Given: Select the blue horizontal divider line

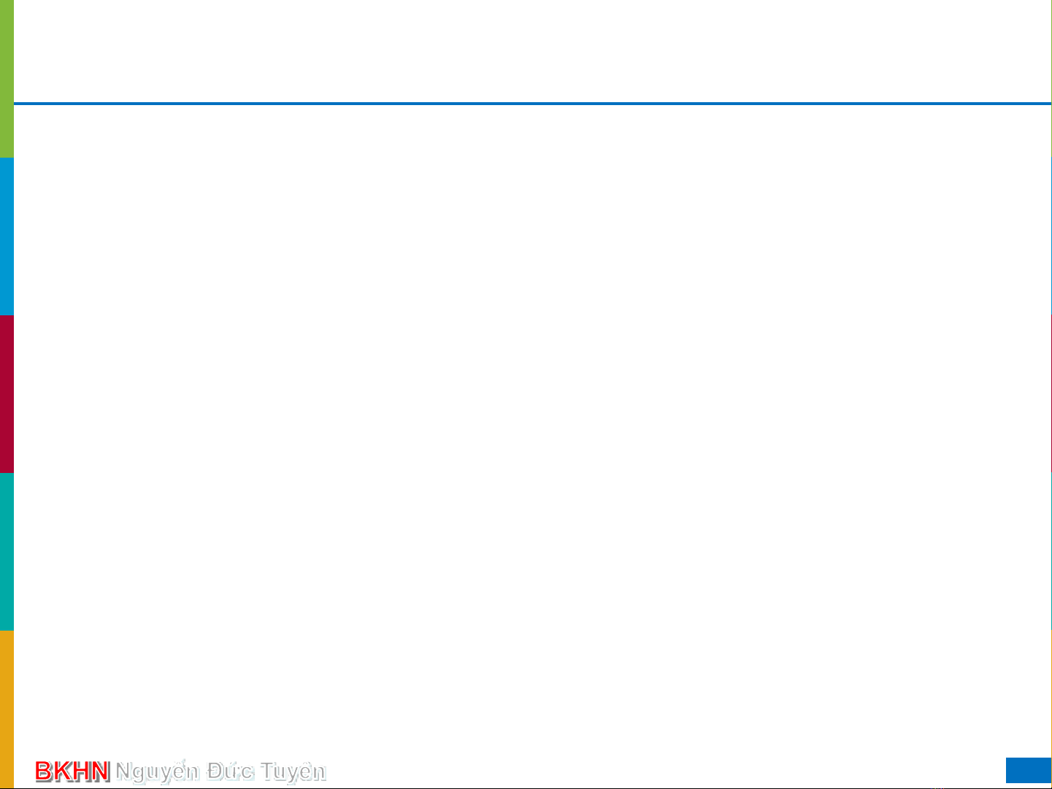Looking at the screenshot, I should (x=531, y=104).
